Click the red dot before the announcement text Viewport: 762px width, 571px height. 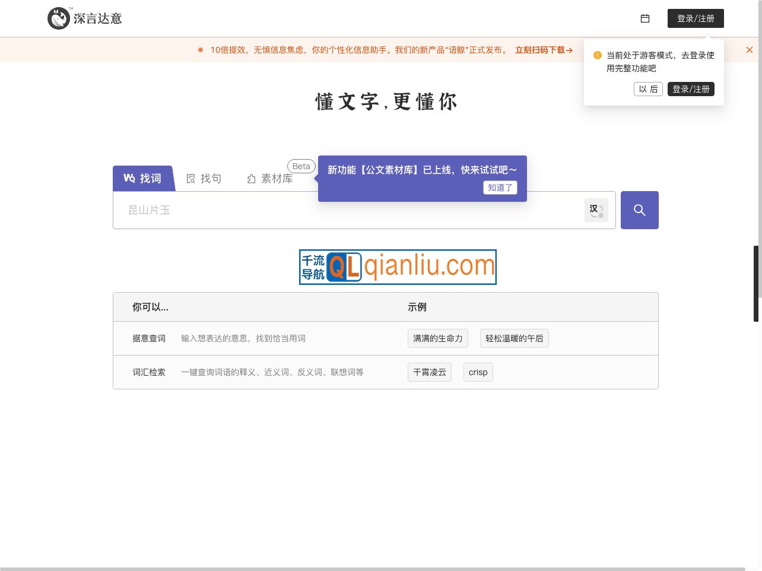click(200, 50)
